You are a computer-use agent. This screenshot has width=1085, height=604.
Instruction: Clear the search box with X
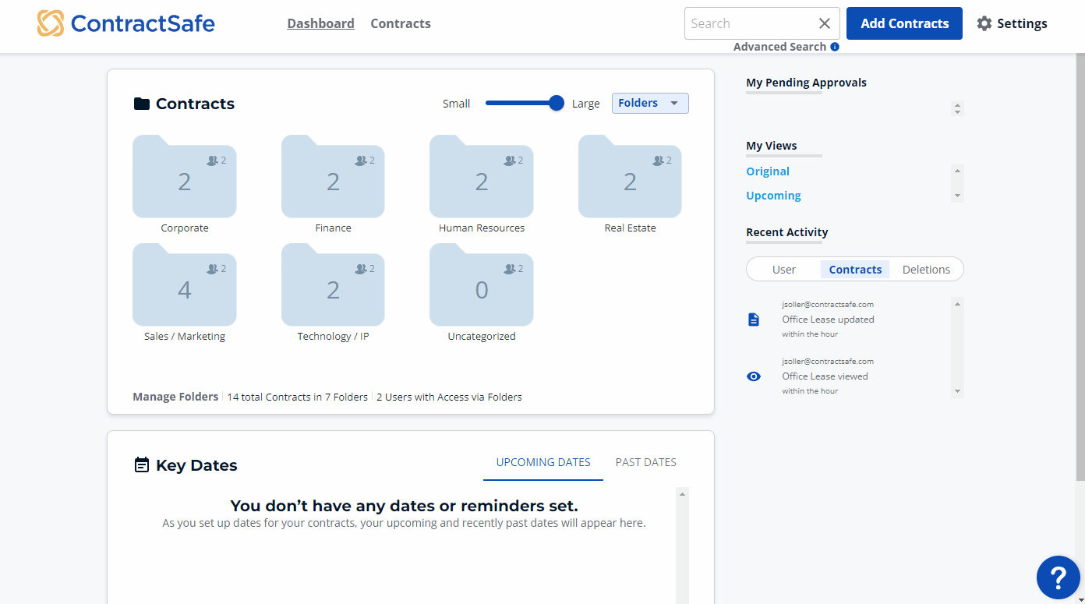tap(825, 23)
